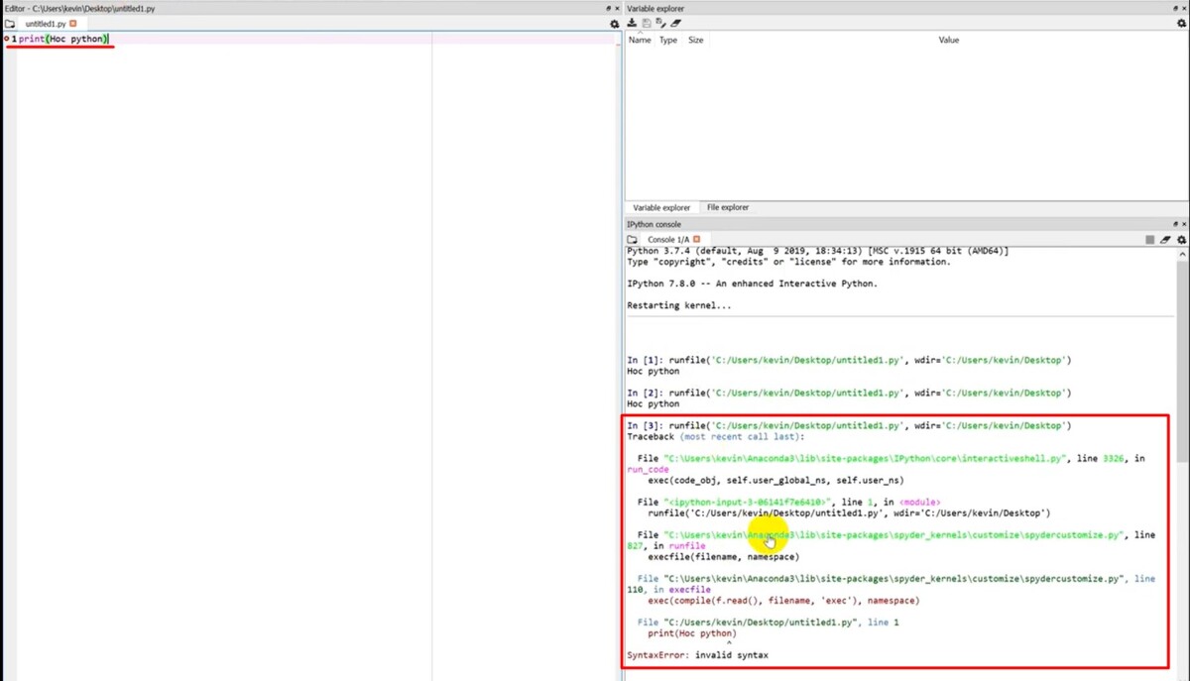Open the Editor pane options gear

614,23
